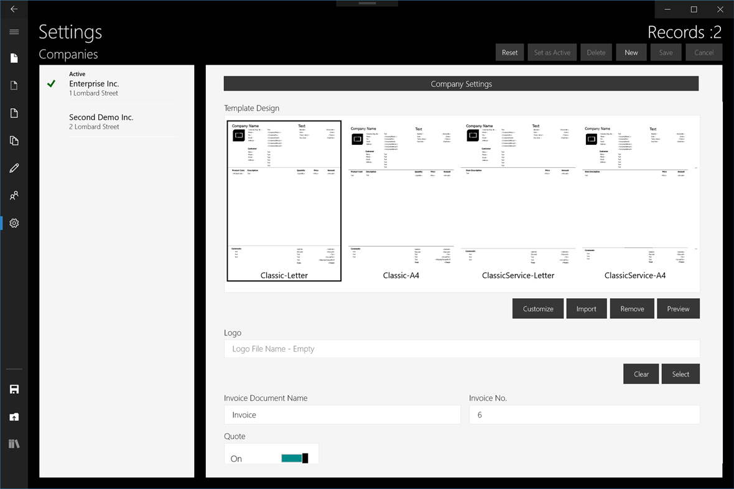This screenshot has height=489, width=734.
Task: Open the library books icon at sidebar bottom
Action: point(14,443)
